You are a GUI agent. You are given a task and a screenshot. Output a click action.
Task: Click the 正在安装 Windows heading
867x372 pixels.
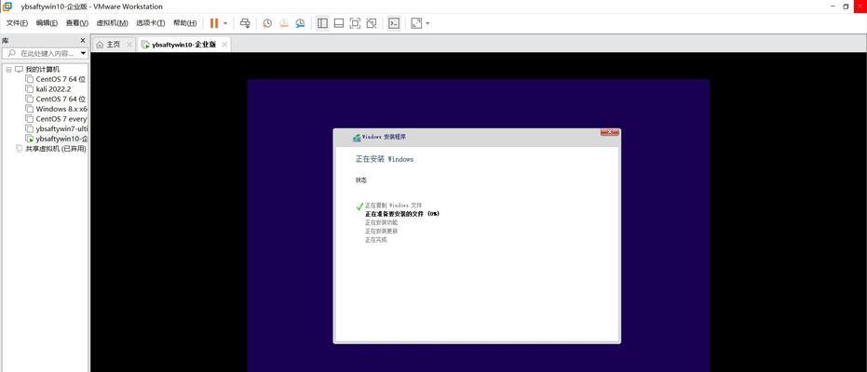tap(385, 159)
